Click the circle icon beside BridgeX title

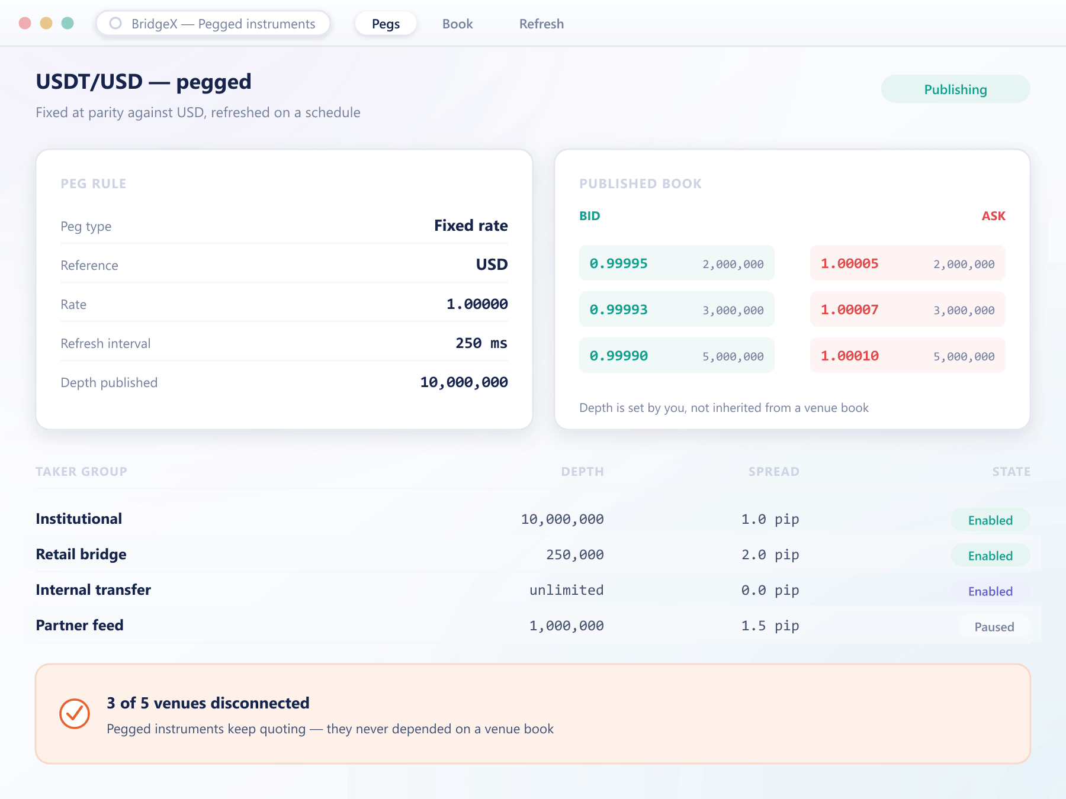point(115,23)
